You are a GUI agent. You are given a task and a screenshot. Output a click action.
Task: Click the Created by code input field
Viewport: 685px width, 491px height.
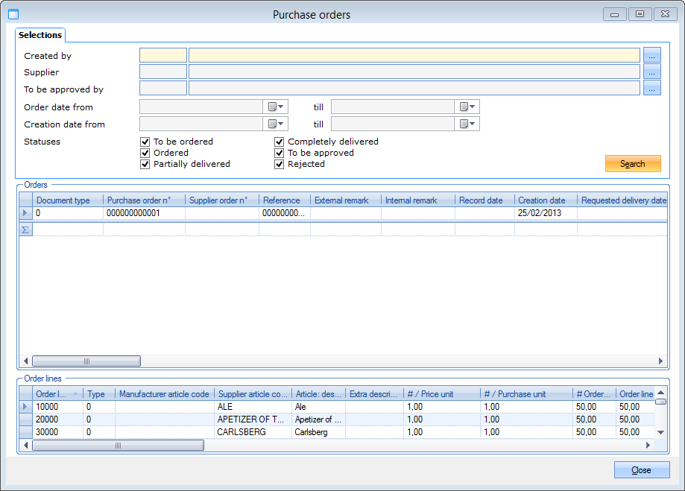point(163,55)
